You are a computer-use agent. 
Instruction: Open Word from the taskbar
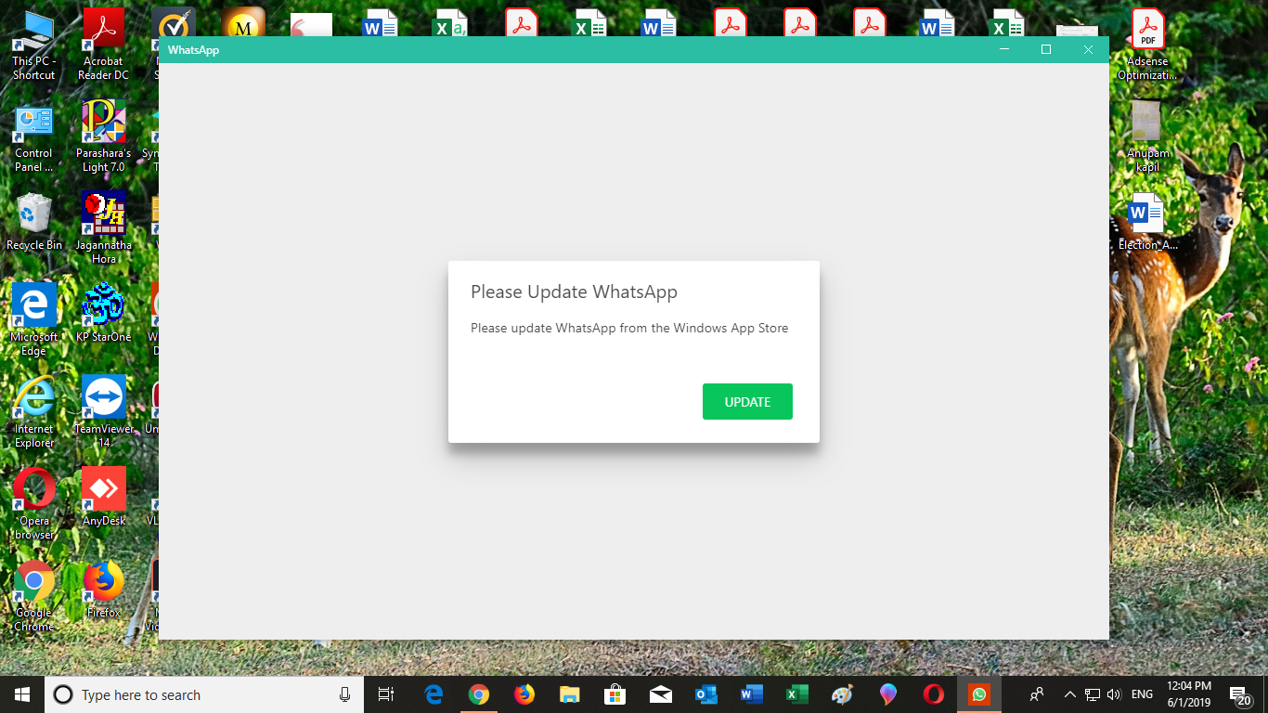click(752, 694)
